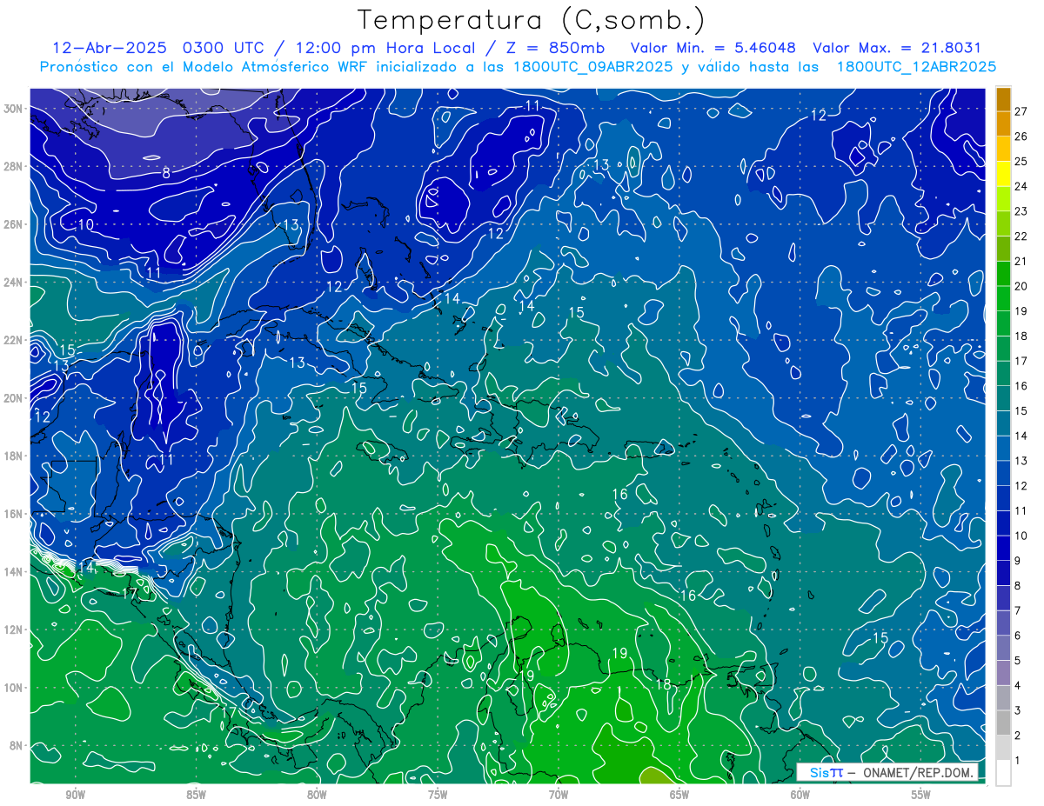Click the color scale number 2
Screen dimensions: 1044x806
[1019, 736]
